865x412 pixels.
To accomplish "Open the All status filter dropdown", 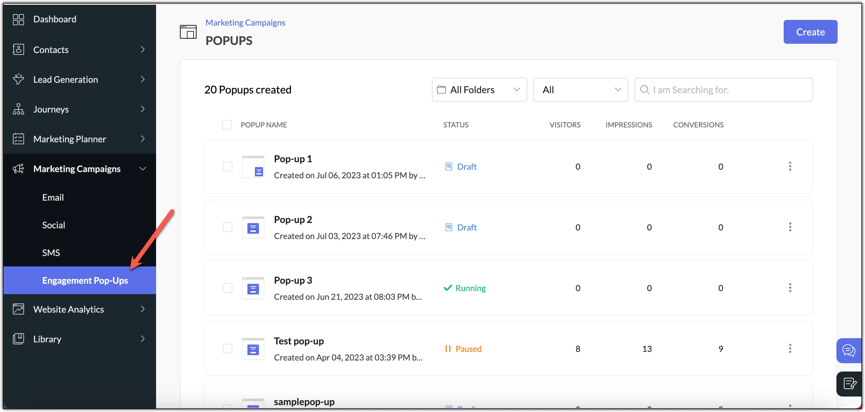I will [581, 90].
